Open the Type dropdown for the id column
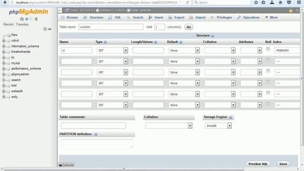This screenshot has width=304, height=171. click(x=113, y=50)
